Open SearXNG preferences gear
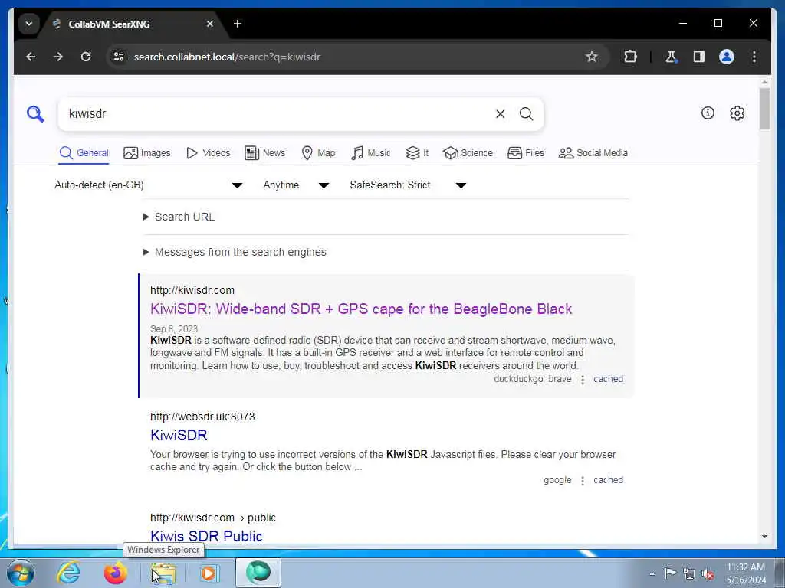Viewport: 785px width, 588px height. pos(737,113)
